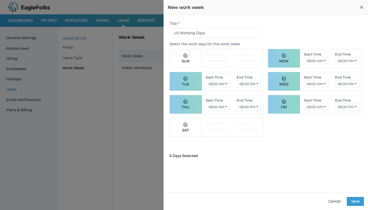The width and height of the screenshot is (368, 210).
Task: Go to the DASHBOARD tab
Action: (20, 20)
